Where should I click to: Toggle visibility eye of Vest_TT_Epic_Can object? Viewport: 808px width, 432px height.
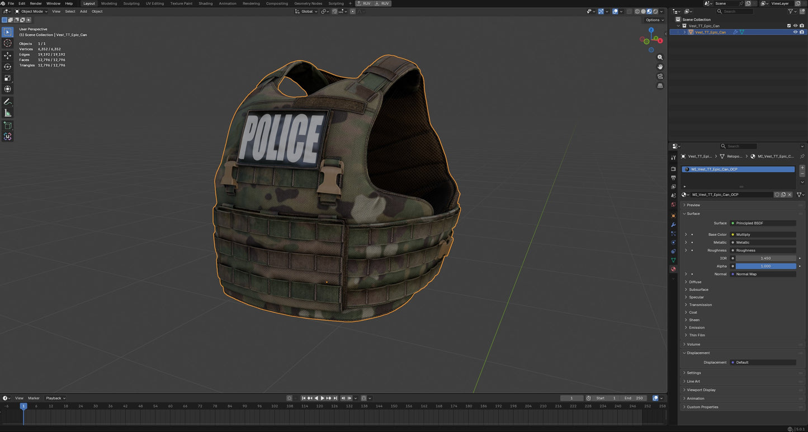click(x=795, y=32)
